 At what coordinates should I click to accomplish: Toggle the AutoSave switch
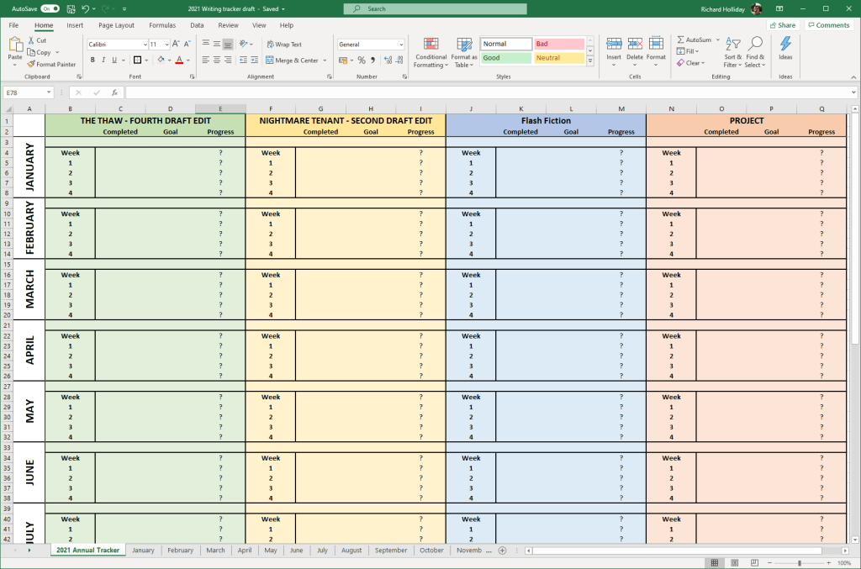point(50,8)
